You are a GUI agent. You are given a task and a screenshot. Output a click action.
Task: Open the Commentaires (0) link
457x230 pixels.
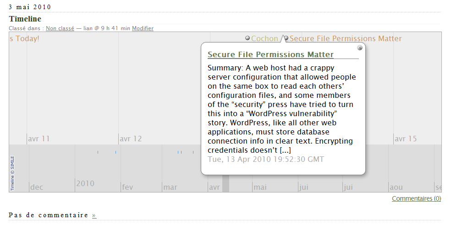coord(417,198)
